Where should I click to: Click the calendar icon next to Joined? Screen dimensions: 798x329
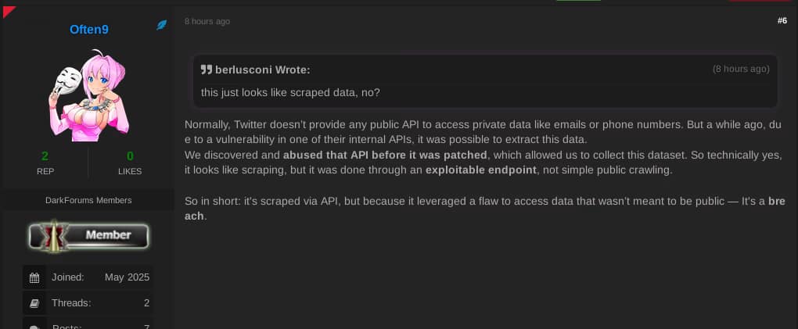34,277
